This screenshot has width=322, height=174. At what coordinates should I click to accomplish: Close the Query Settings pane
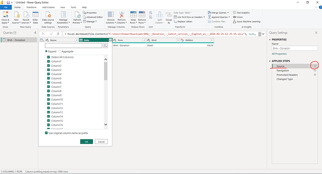pyautogui.click(x=316, y=33)
